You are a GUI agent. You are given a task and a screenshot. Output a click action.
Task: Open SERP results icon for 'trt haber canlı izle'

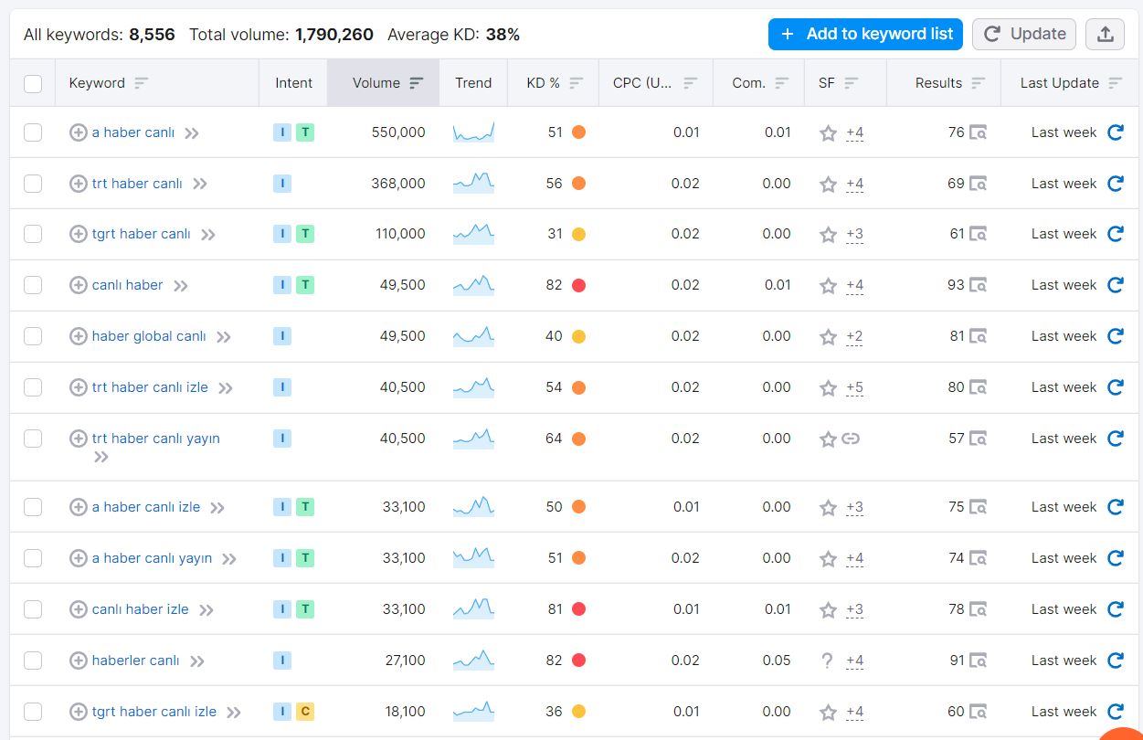[978, 387]
